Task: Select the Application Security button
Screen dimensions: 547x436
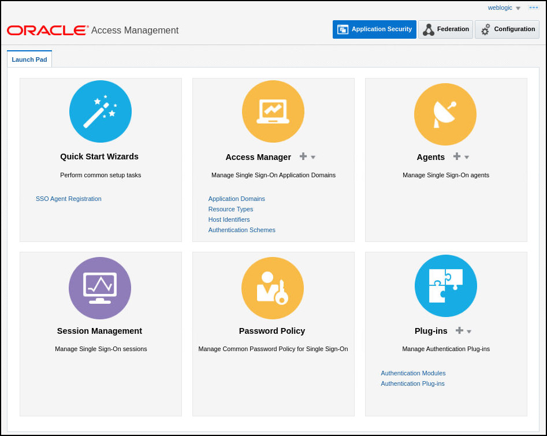Action: tap(374, 29)
